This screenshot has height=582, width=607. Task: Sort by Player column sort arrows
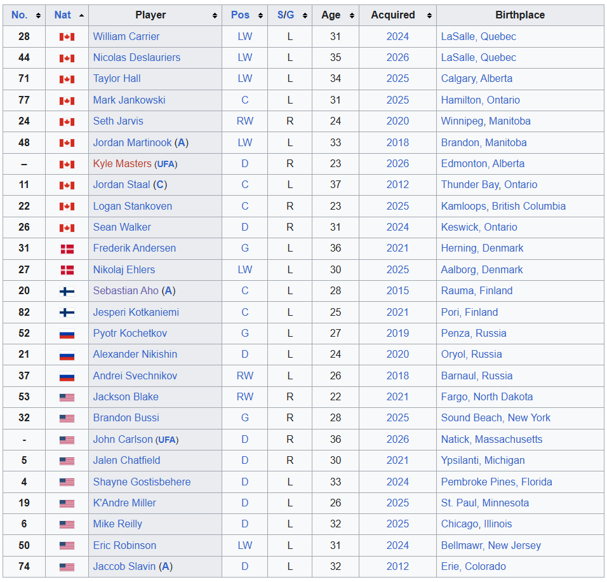coord(215,15)
